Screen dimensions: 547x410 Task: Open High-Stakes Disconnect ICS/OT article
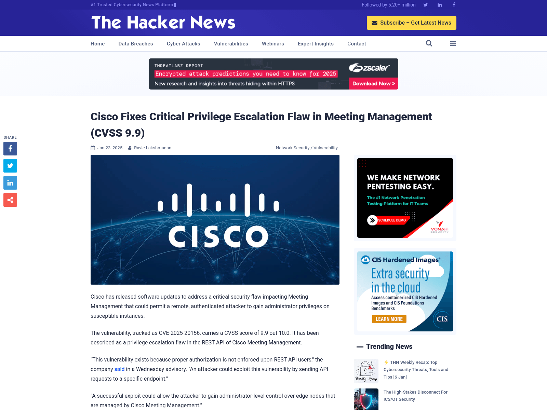(x=415, y=396)
